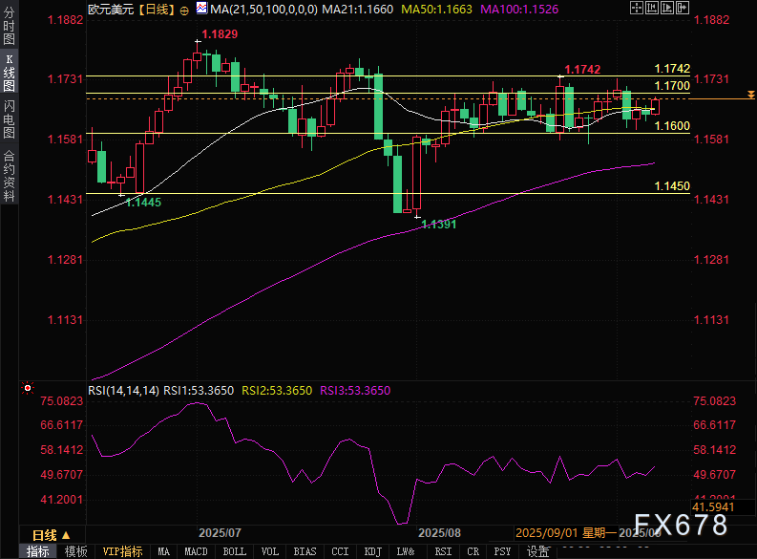
Task: Open the VIP指标 tab
Action: click(x=122, y=551)
